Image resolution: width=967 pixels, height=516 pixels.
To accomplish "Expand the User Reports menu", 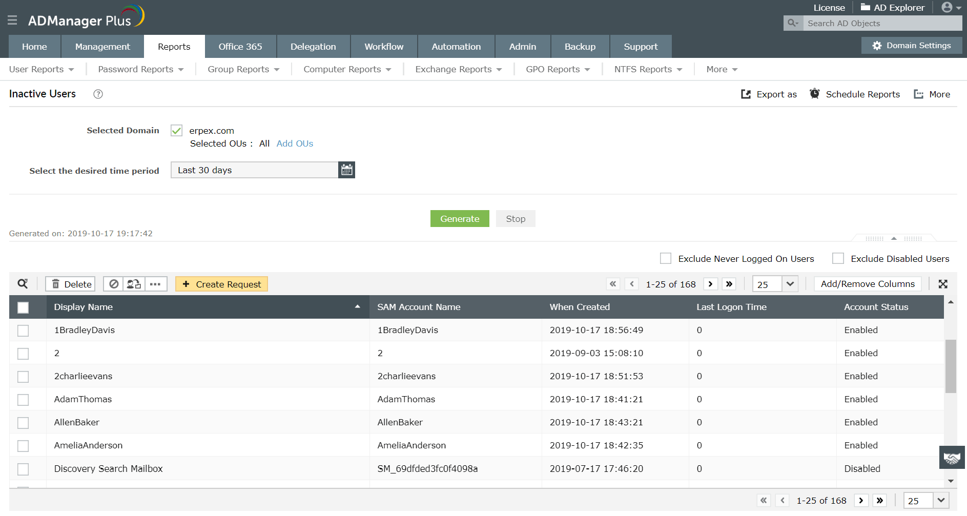I will [x=42, y=69].
